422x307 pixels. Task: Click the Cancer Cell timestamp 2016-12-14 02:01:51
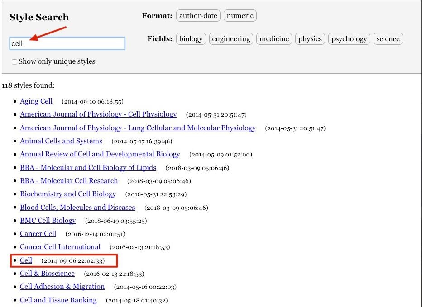[x=95, y=234]
